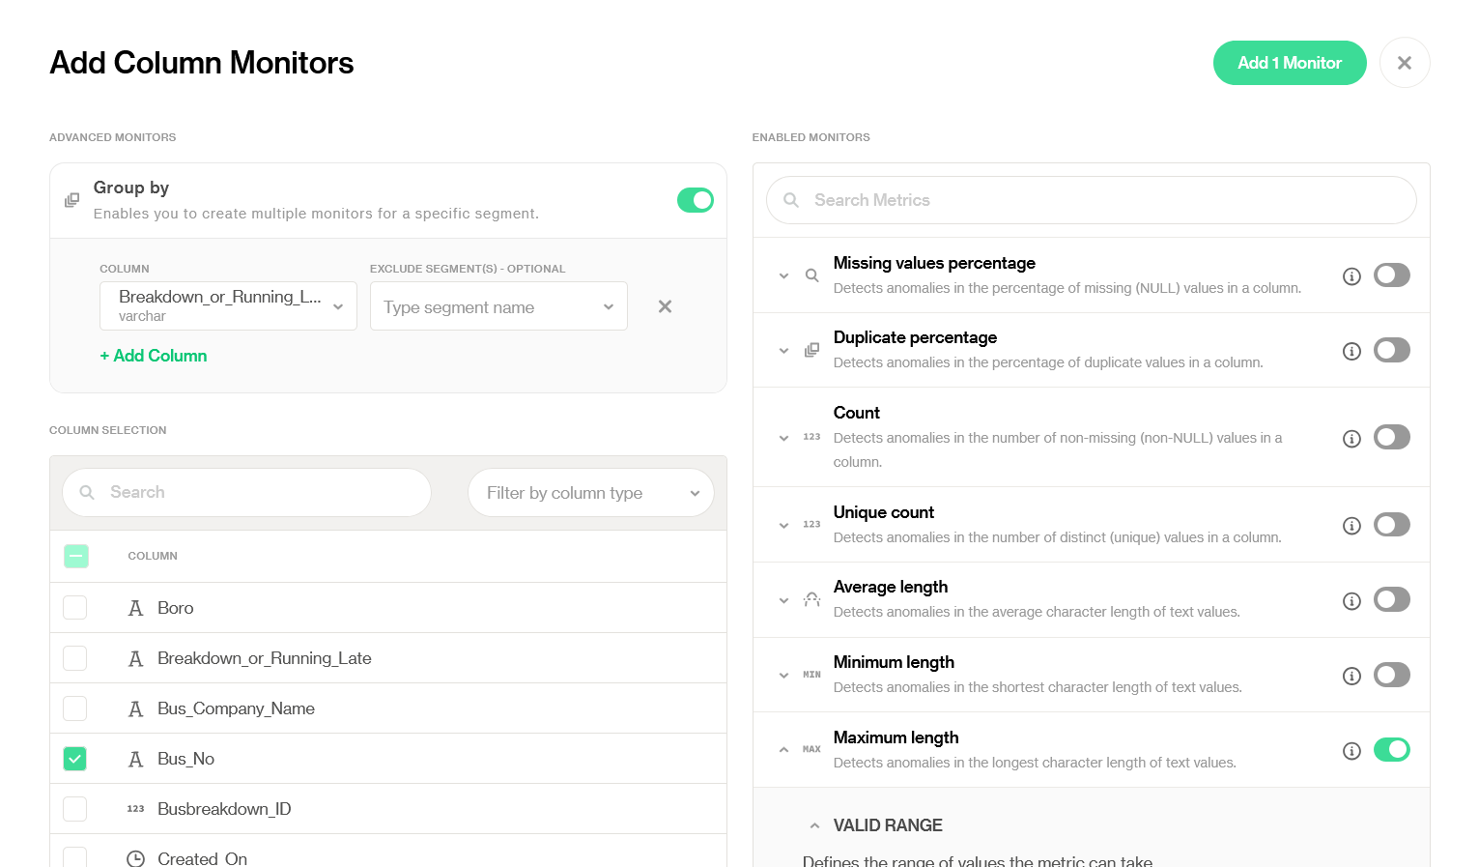This screenshot has height=867, width=1479.
Task: Open Filter by column type dropdown
Action: click(590, 493)
